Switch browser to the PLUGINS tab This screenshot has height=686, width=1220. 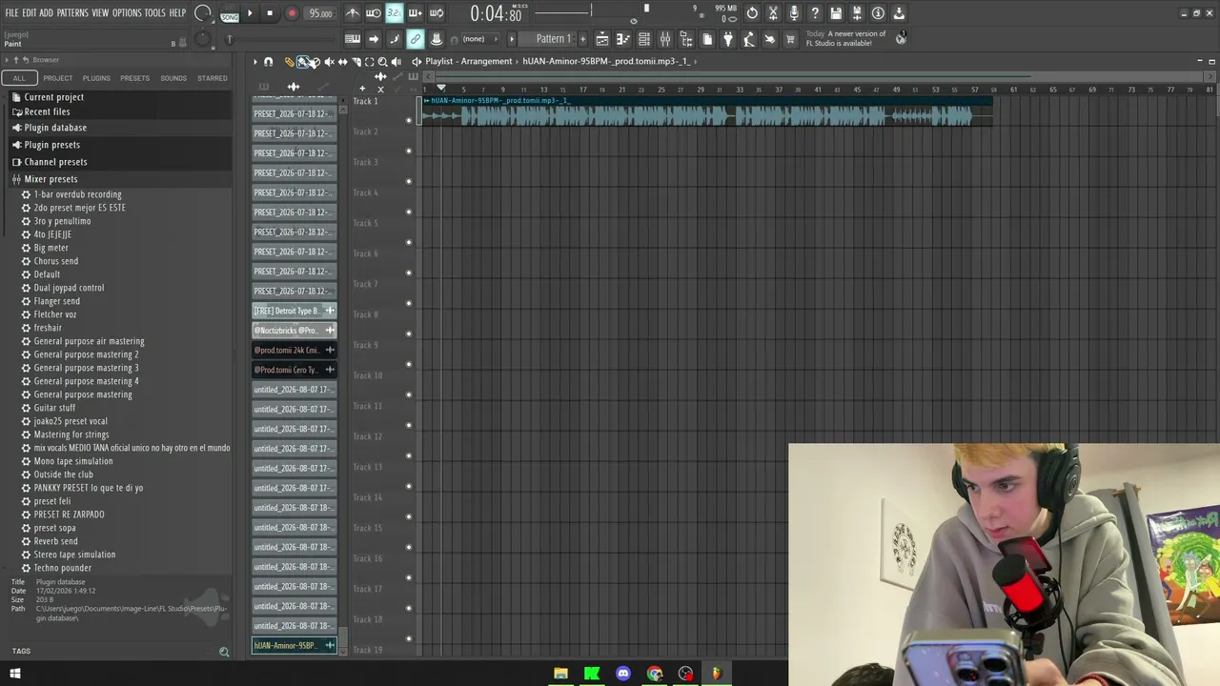pyautogui.click(x=96, y=78)
